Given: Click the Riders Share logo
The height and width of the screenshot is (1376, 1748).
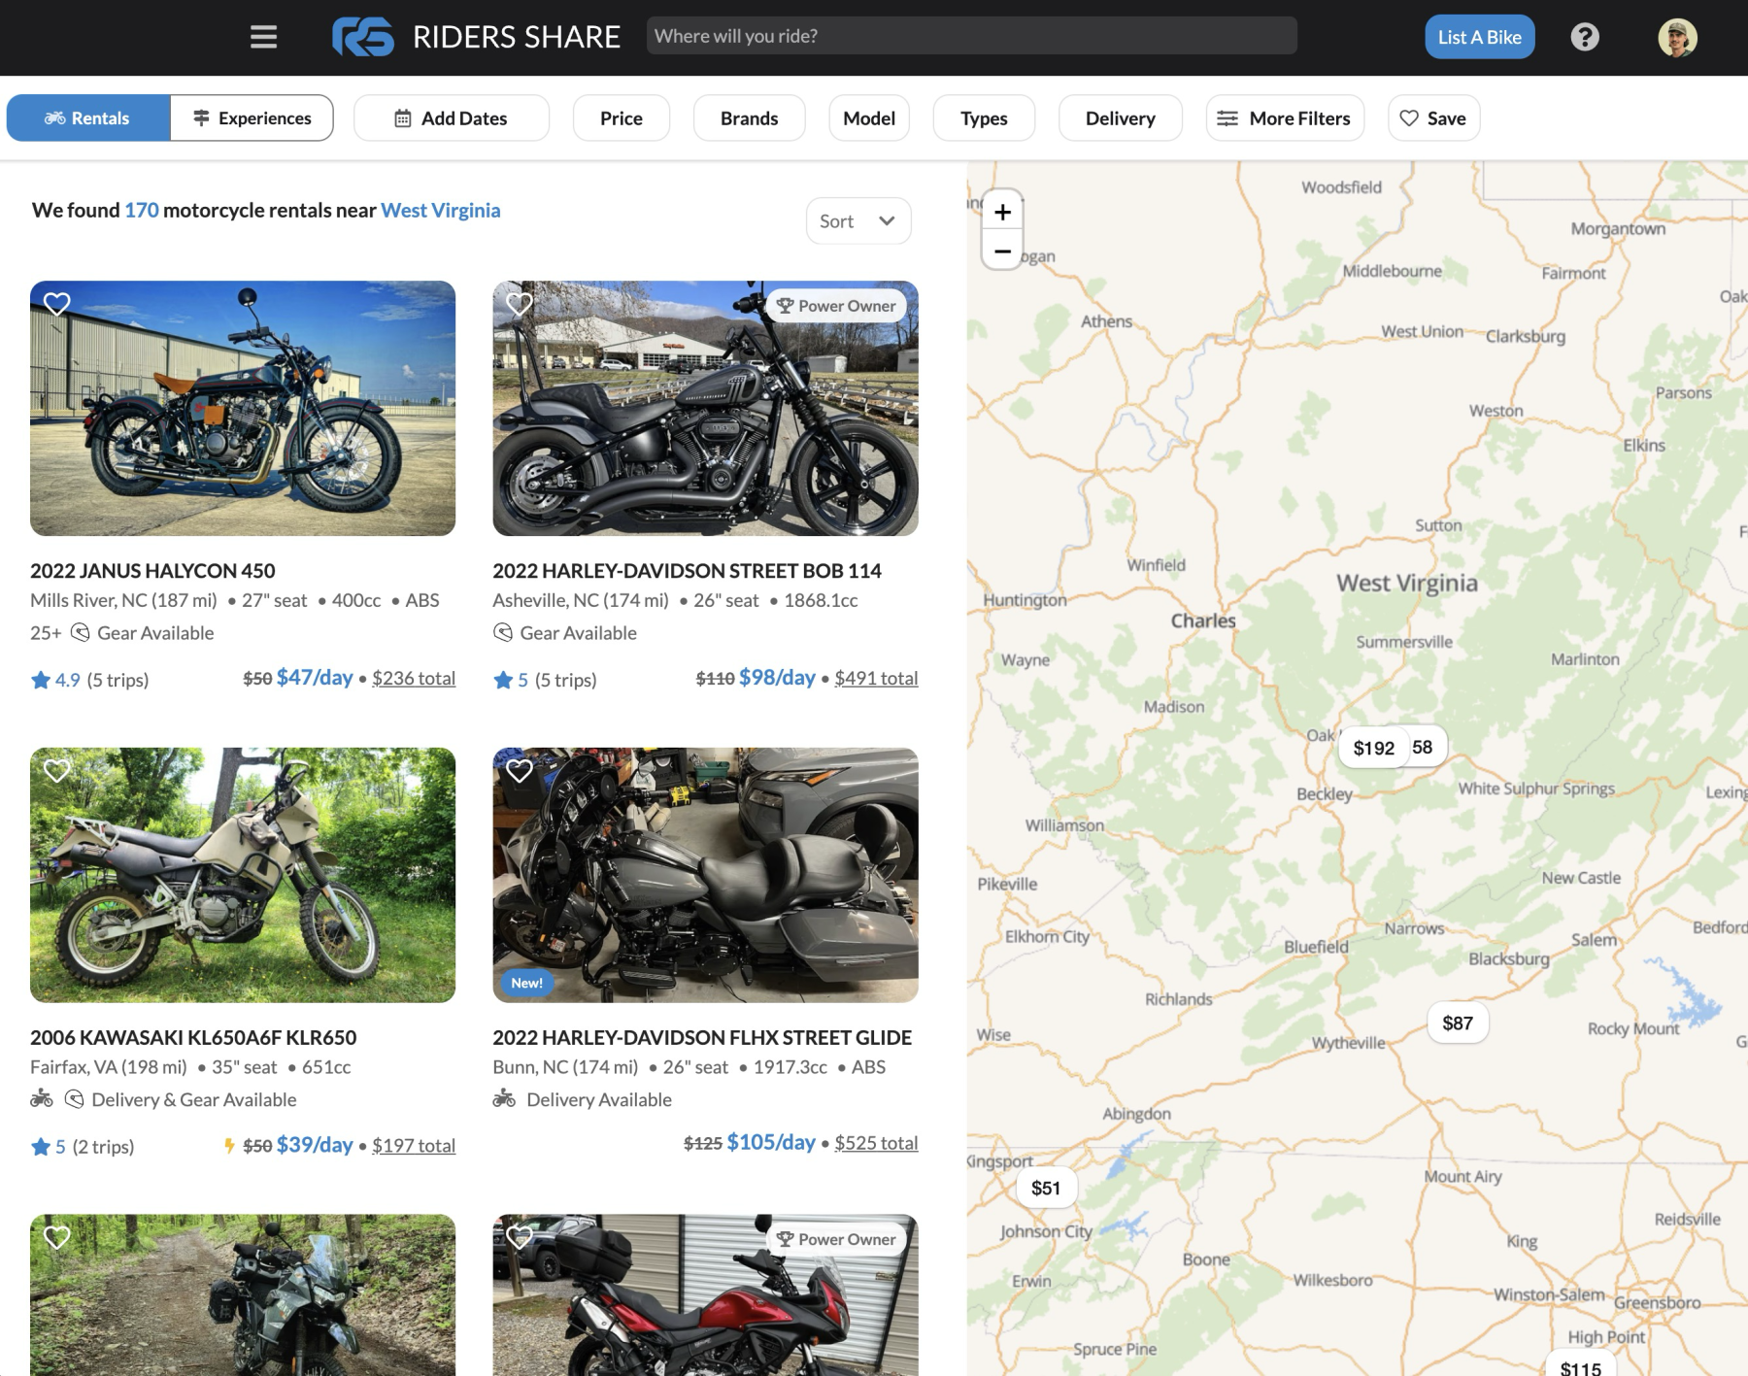Looking at the screenshot, I should point(476,37).
